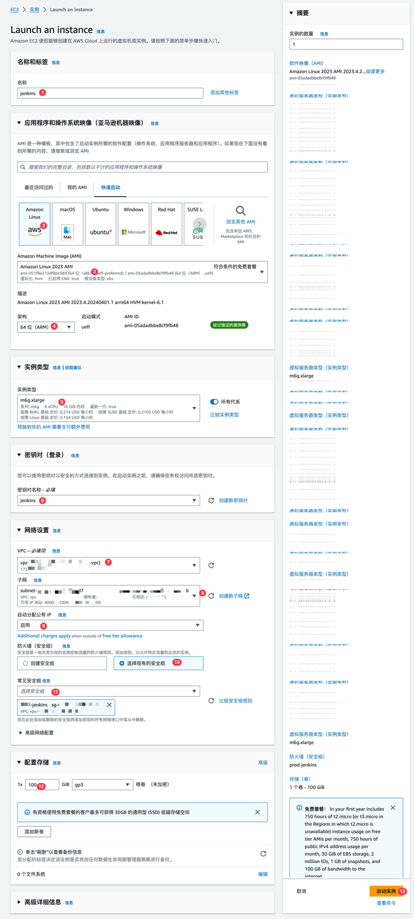Go to instances in the breadcrumb
This screenshot has height=919, width=414.
[x=34, y=10]
